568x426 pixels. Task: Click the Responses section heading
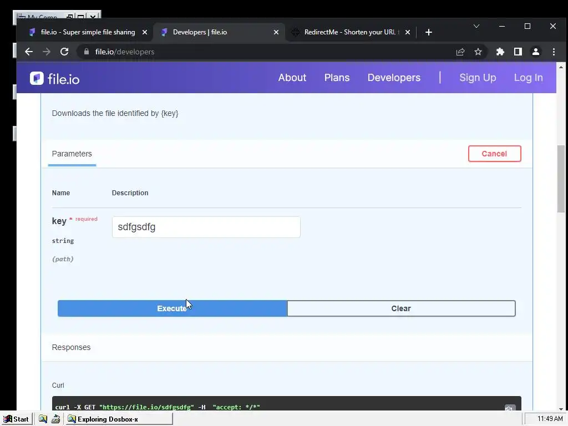pyautogui.click(x=71, y=347)
